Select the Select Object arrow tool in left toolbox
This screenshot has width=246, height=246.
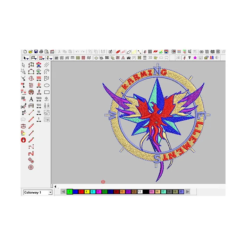click(23, 65)
